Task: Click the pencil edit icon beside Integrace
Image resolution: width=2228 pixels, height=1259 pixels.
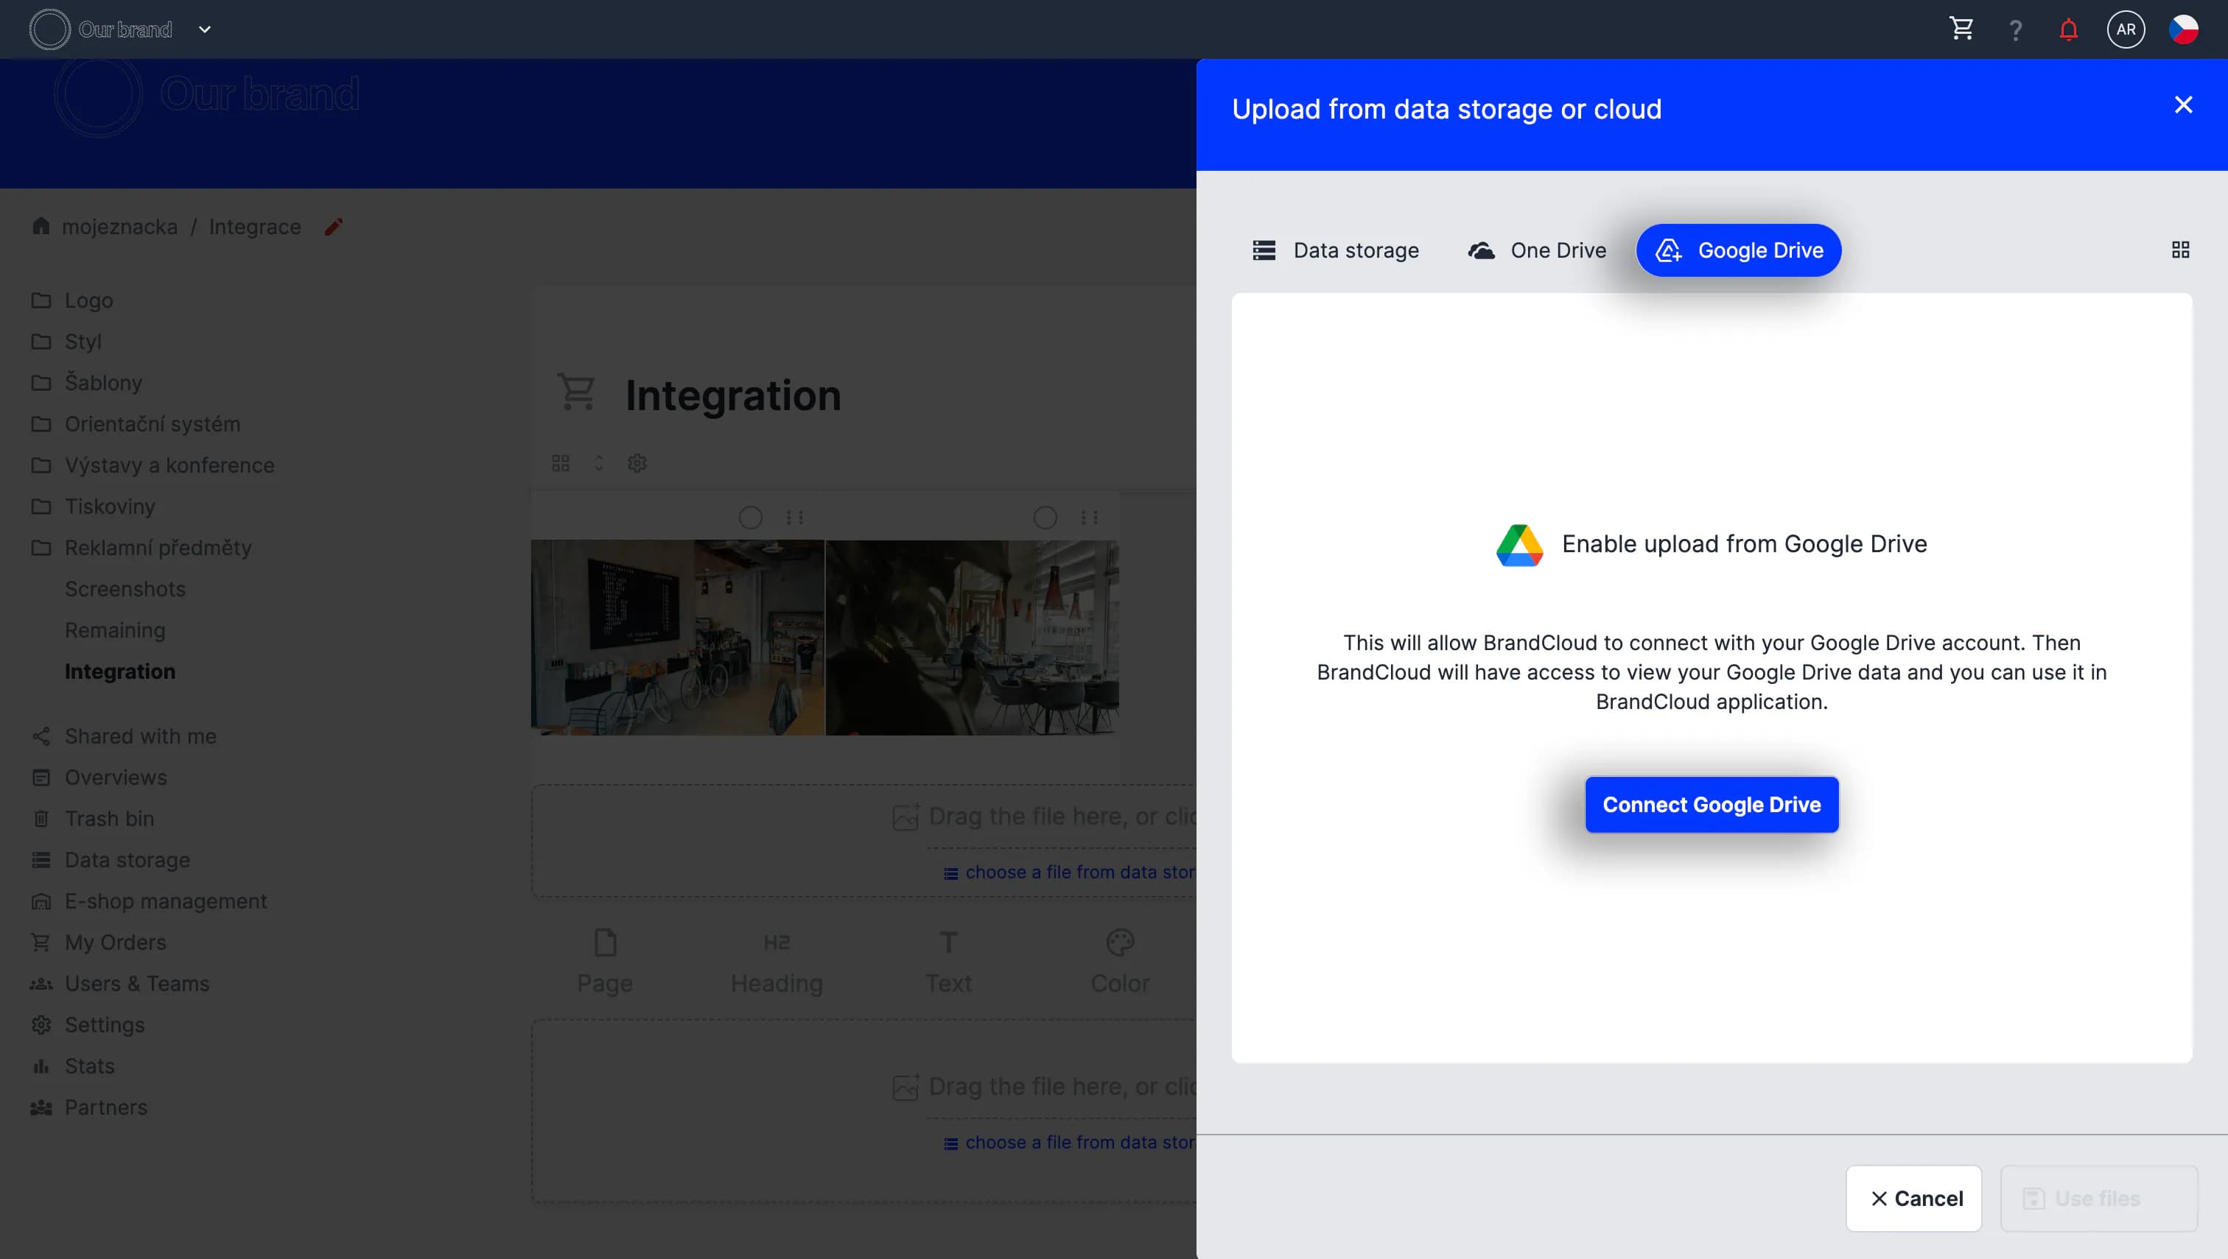Action: [333, 227]
